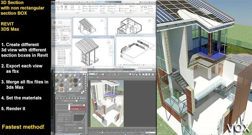Select the Window tool in Revit
This screenshot has height=135, width=252.
tap(66, 8)
